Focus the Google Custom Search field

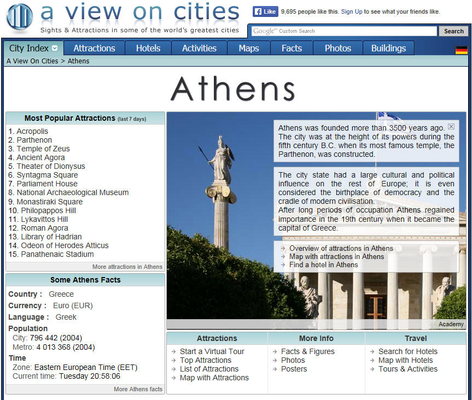[344, 31]
